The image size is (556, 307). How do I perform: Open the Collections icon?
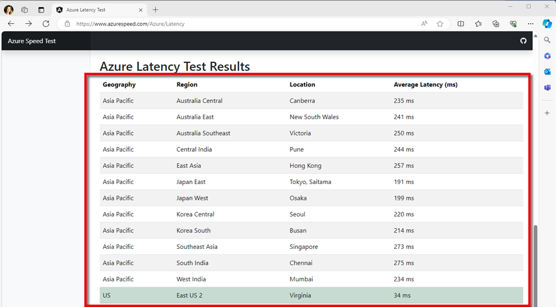click(496, 24)
